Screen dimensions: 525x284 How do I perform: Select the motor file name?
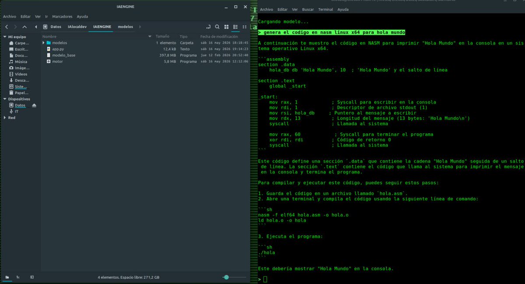pos(57,61)
